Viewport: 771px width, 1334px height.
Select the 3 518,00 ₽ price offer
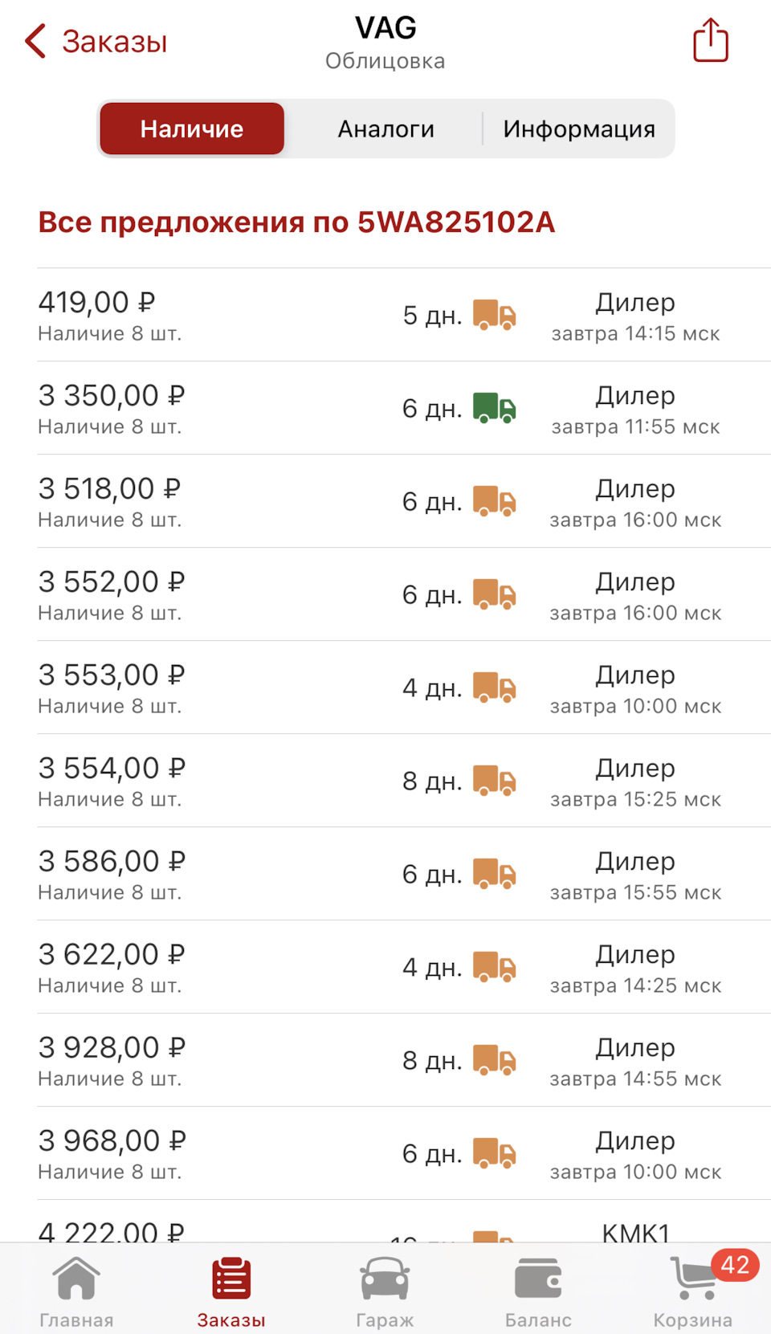pyautogui.click(x=110, y=489)
